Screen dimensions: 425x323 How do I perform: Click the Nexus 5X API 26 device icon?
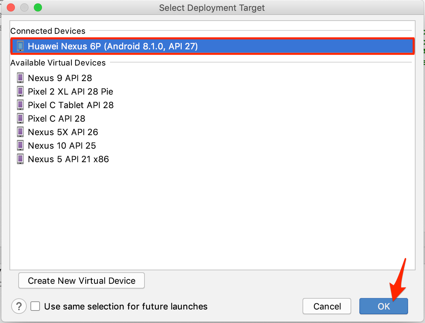[x=20, y=132]
